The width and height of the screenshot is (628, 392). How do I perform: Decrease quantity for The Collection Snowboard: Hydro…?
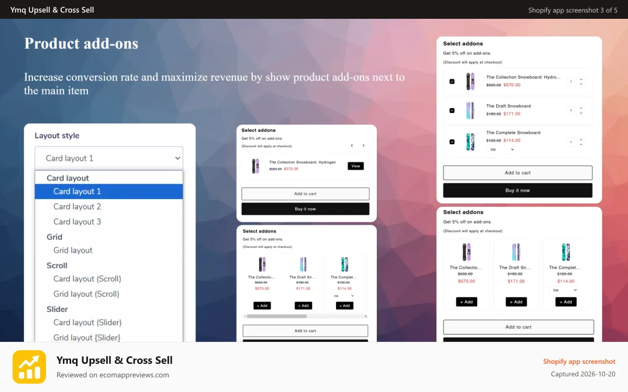(581, 84)
